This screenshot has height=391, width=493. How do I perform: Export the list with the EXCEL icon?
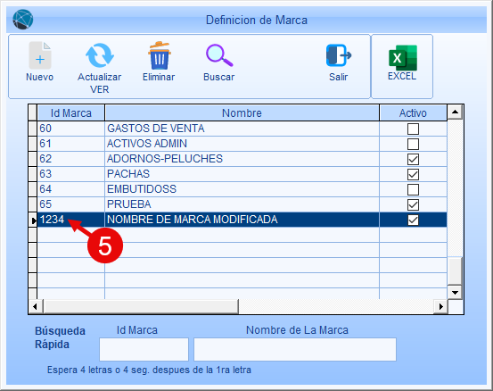coord(403,58)
